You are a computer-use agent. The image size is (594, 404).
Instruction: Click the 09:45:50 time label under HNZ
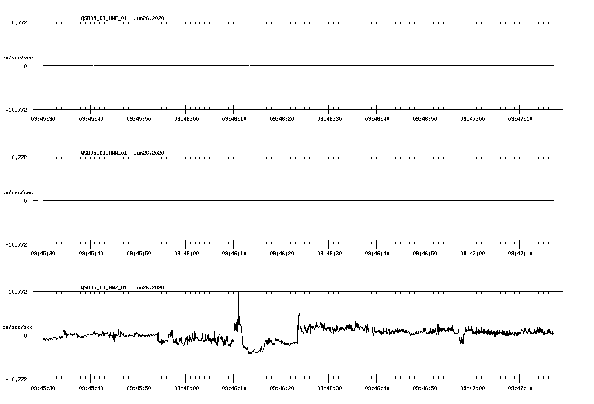pyautogui.click(x=138, y=388)
